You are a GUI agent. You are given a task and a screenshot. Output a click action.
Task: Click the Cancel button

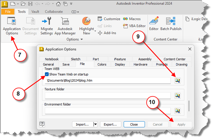tap(158, 124)
